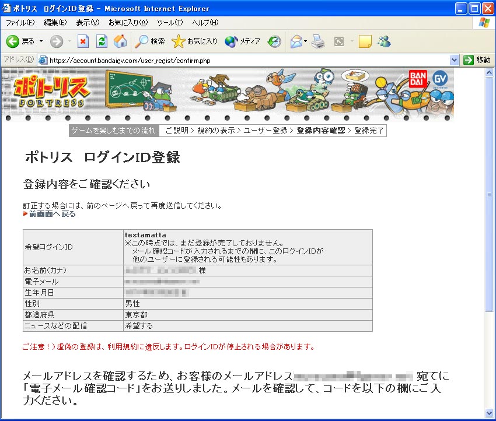
Task: Open the 編集(E) menu
Action: (55, 23)
